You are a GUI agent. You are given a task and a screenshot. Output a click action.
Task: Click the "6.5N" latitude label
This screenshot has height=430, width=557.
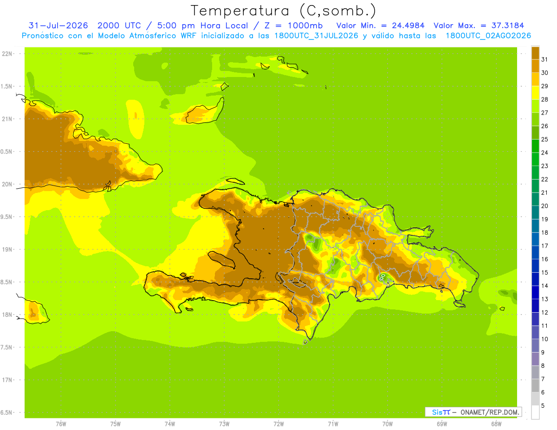click(x=7, y=412)
